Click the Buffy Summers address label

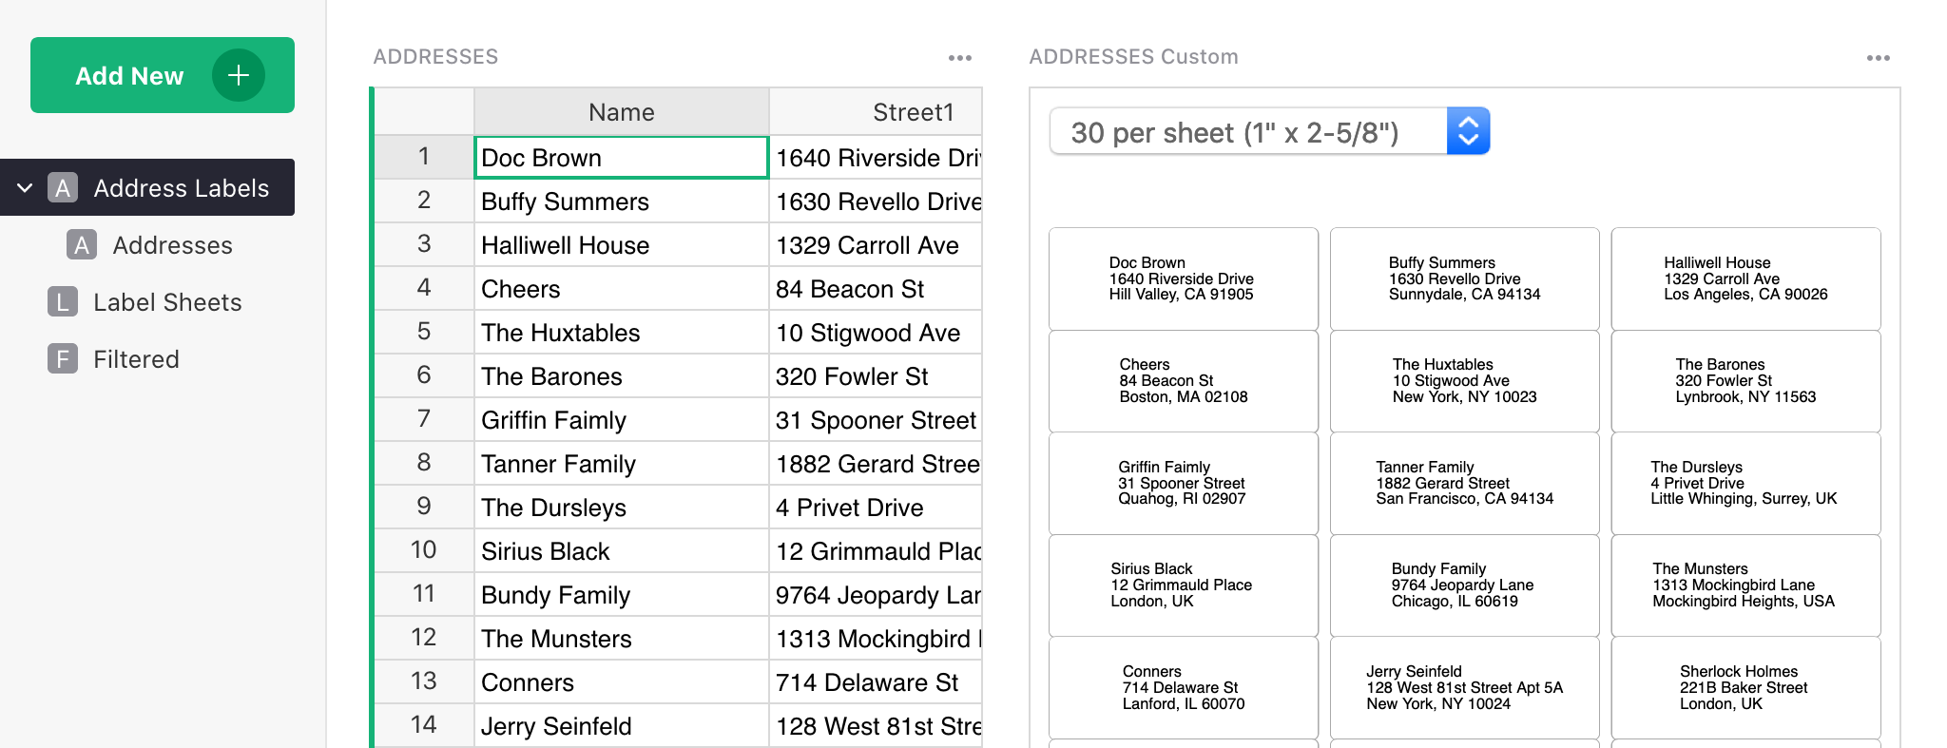[1465, 278]
